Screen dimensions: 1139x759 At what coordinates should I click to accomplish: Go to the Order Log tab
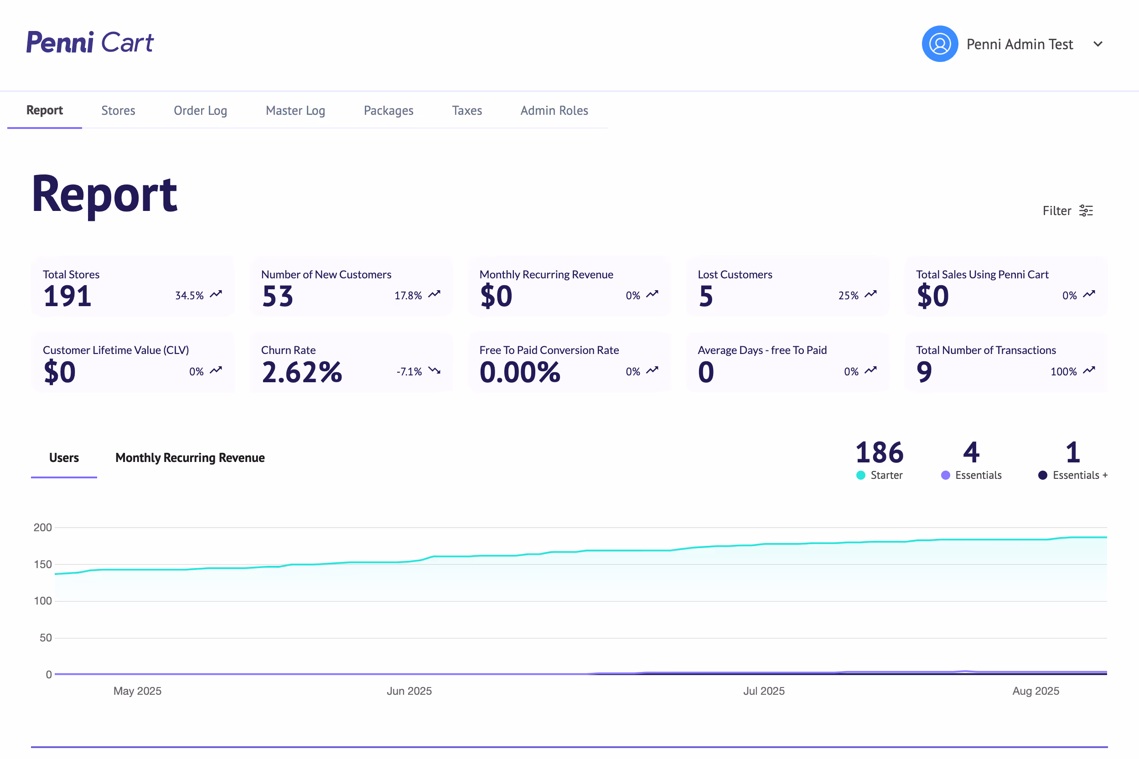click(201, 111)
